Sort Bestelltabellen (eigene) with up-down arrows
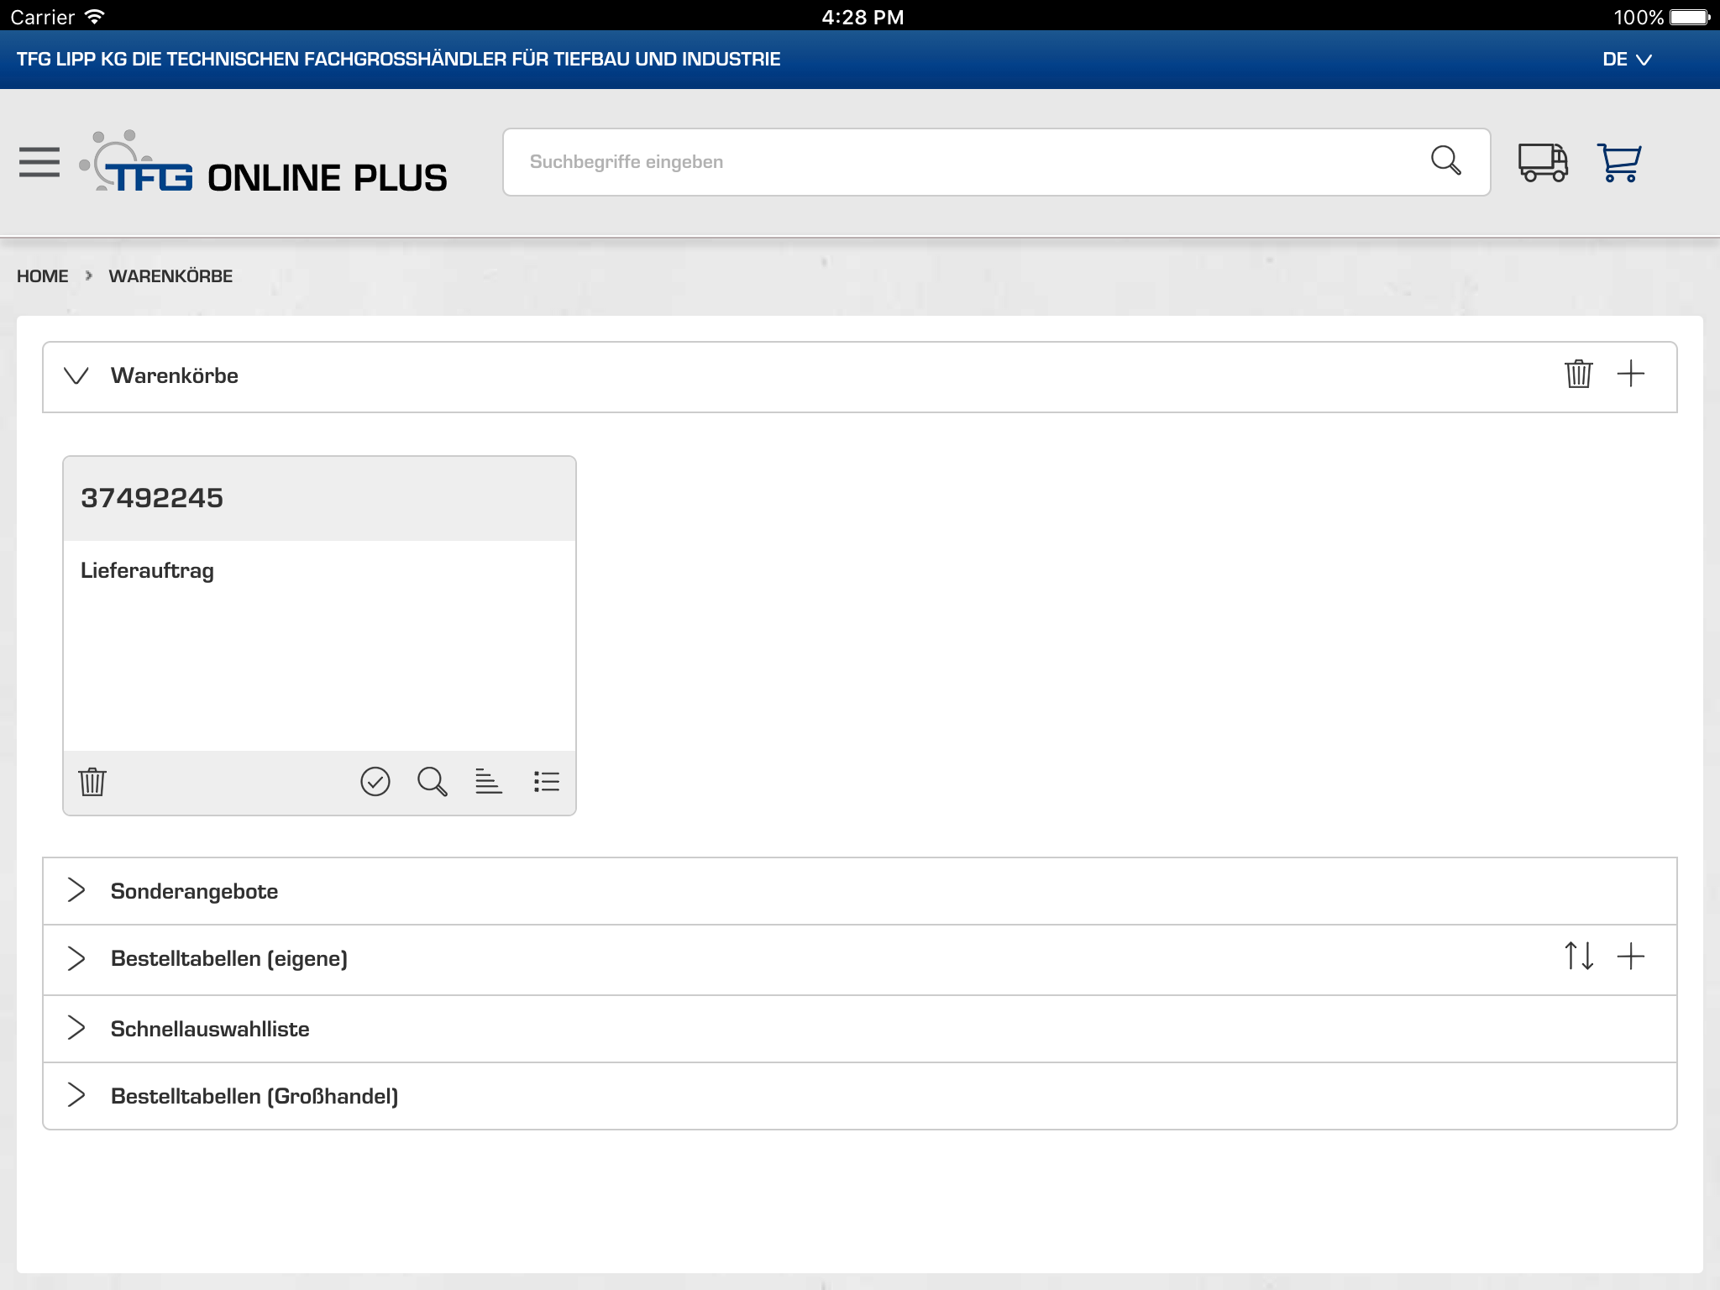This screenshot has width=1720, height=1290. tap(1579, 957)
